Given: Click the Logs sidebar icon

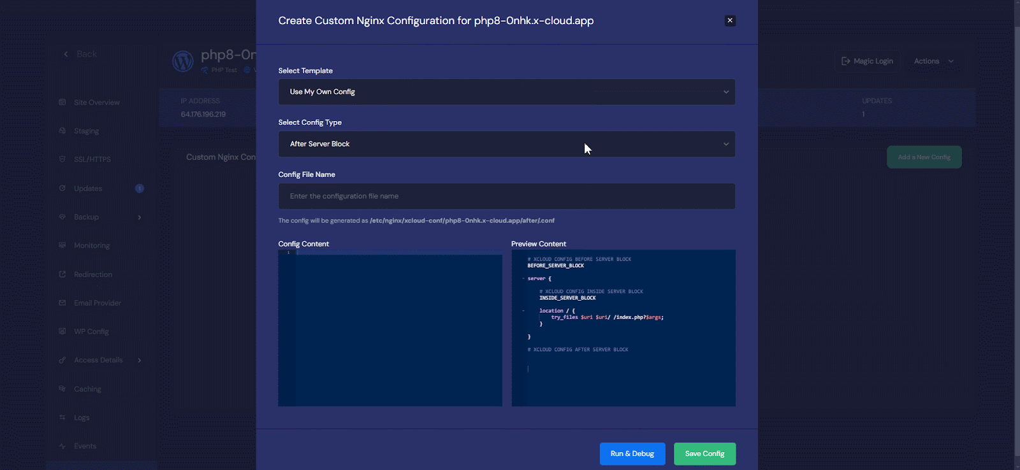Looking at the screenshot, I should pos(62,417).
